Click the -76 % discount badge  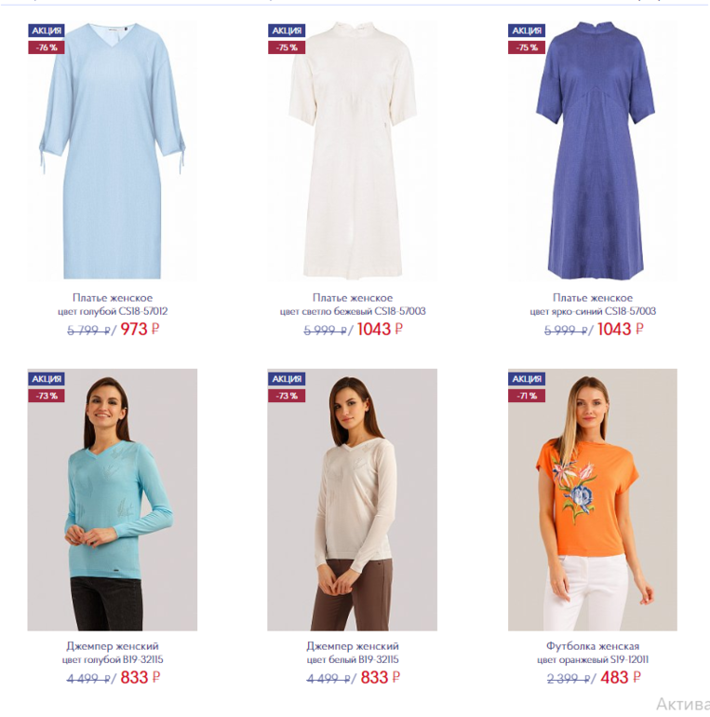click(x=47, y=47)
